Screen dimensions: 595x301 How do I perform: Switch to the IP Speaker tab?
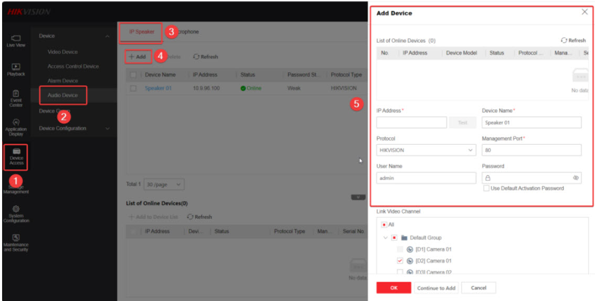click(142, 32)
